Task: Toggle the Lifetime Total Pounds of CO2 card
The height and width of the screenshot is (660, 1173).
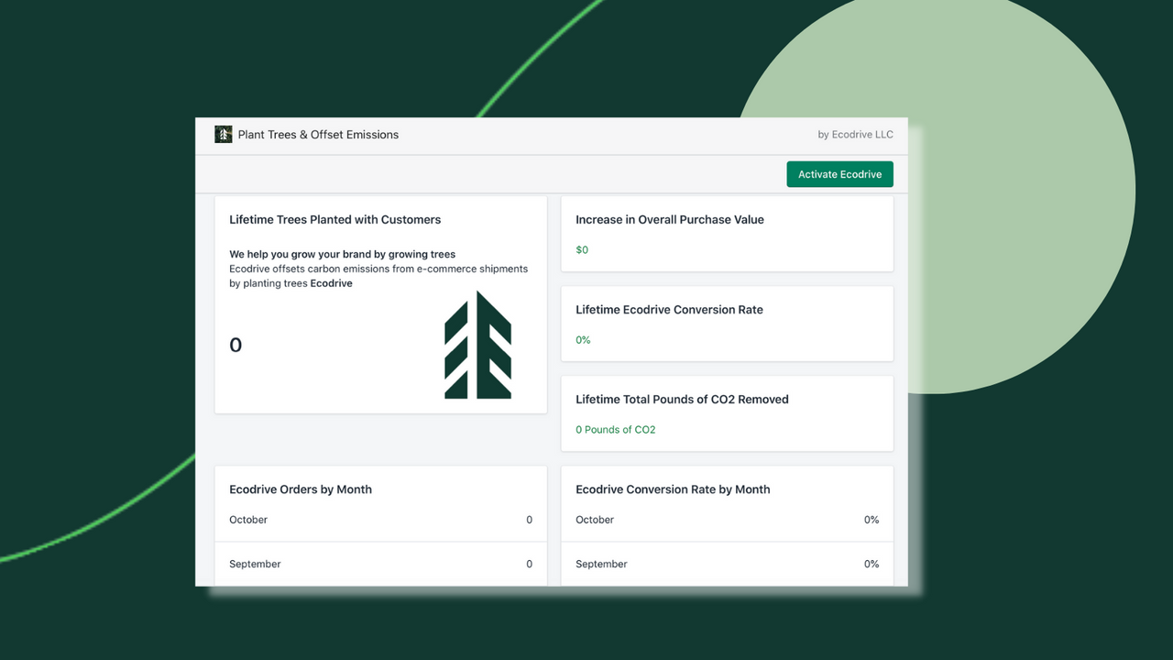Action: (x=682, y=399)
